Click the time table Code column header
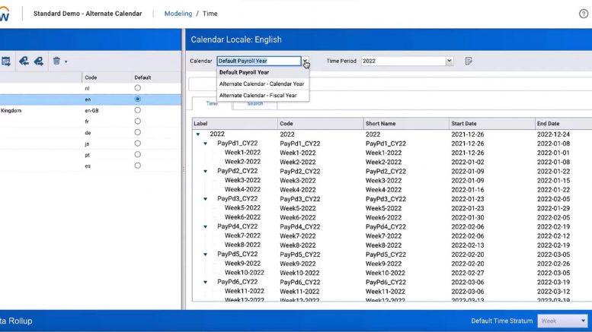Image resolution: width=592 pixels, height=332 pixels. pos(321,124)
